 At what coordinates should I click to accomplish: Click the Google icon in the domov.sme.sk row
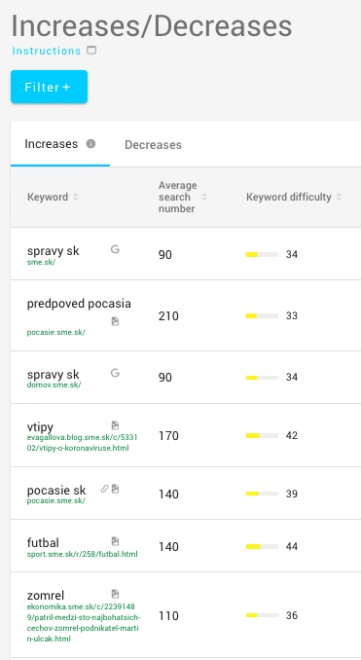coord(115,373)
